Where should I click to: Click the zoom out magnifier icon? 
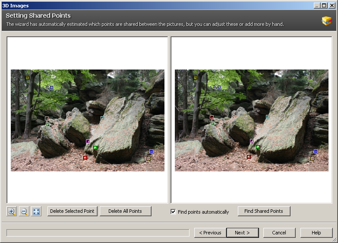coord(24,211)
